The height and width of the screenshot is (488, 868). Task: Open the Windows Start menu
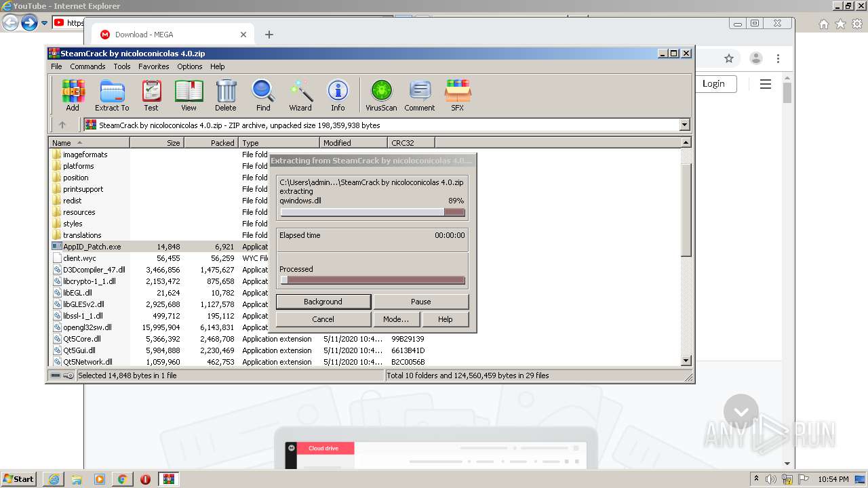coord(19,479)
